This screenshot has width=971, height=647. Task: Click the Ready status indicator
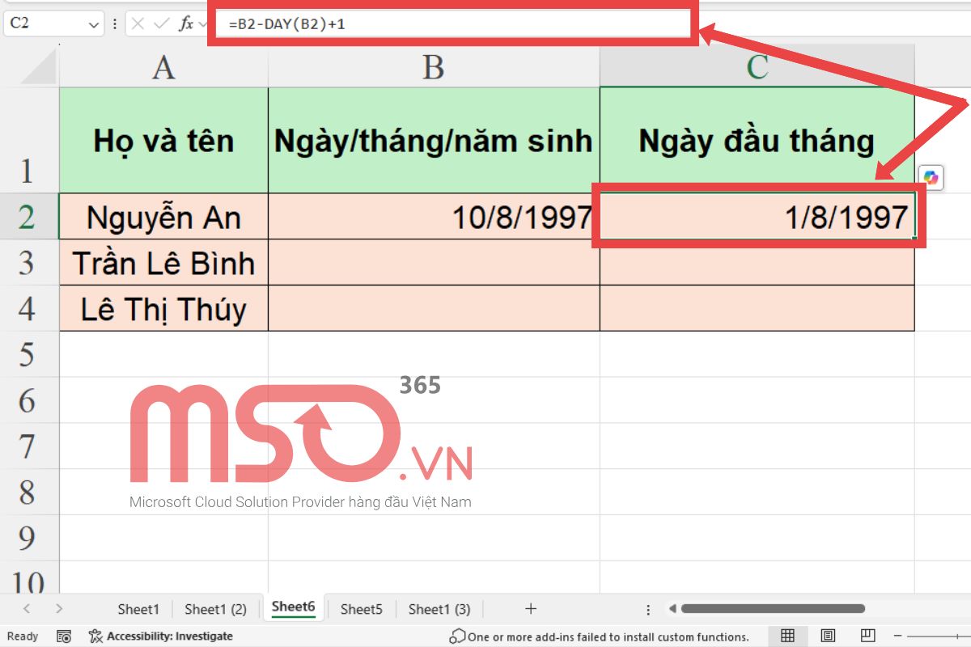click(22, 636)
